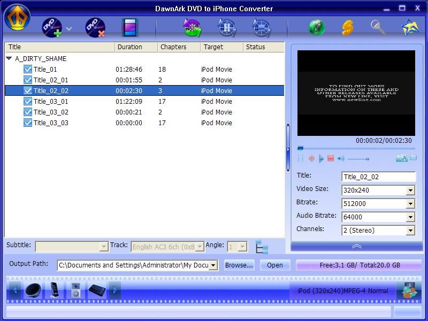Click the play button under the preview

pyautogui.click(x=322, y=158)
